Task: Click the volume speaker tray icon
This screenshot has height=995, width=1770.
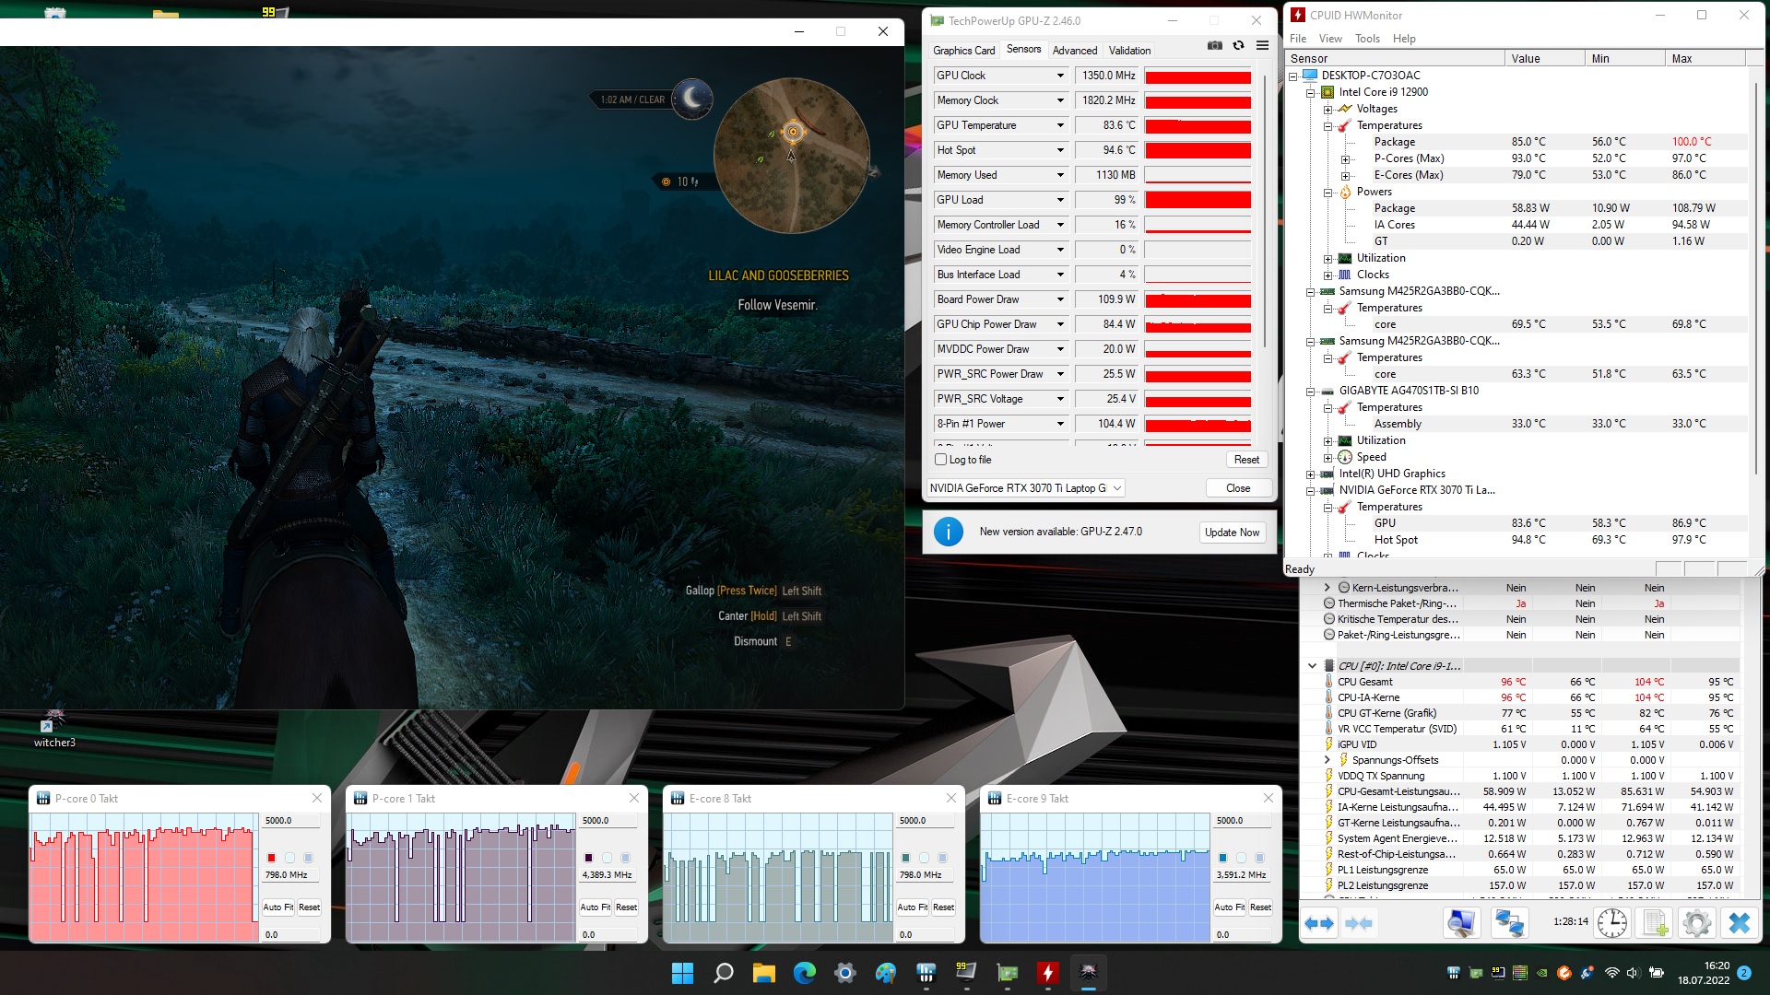Action: [x=1634, y=973]
